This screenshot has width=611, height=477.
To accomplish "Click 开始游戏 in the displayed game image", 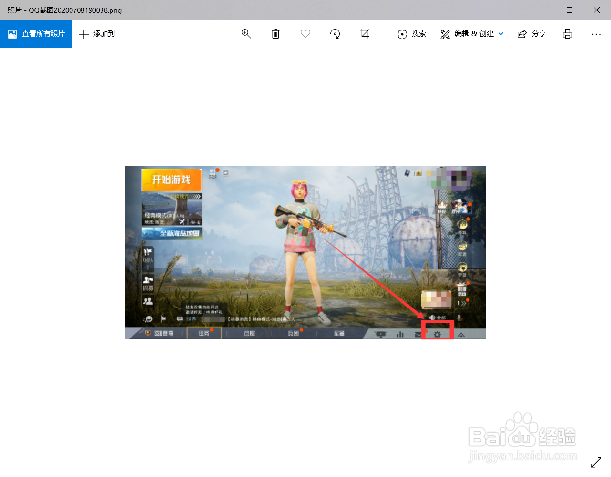I will point(171,179).
